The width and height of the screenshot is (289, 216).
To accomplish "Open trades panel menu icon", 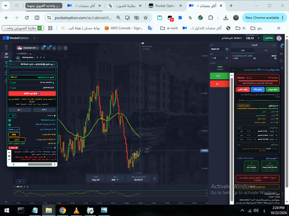I will tap(273, 46).
